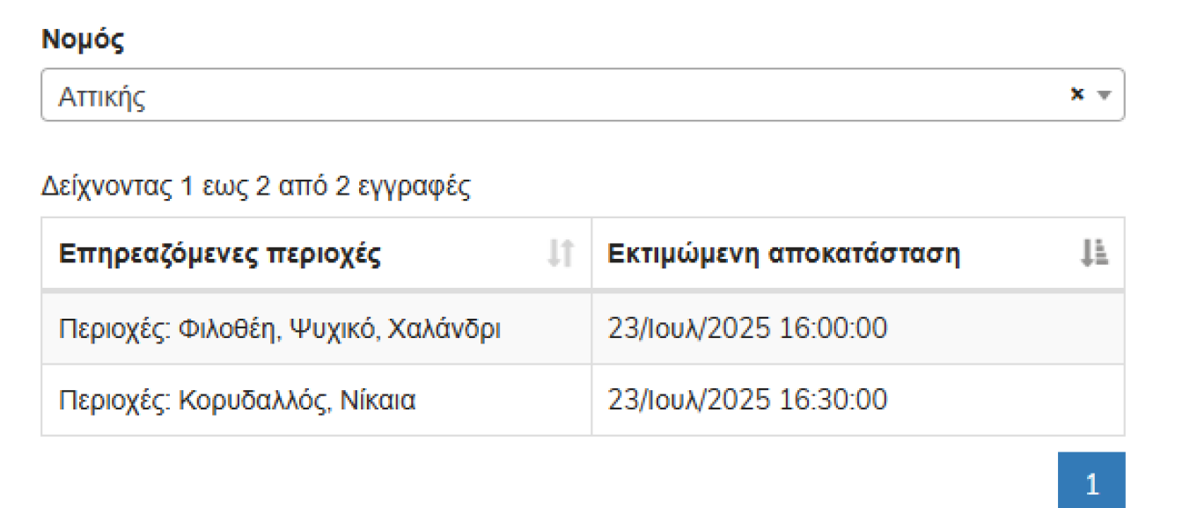This screenshot has width=1197, height=508.
Task: Select the 23/Ιουλ/2025 16:00:00 restoration cell
Action: pos(747,328)
